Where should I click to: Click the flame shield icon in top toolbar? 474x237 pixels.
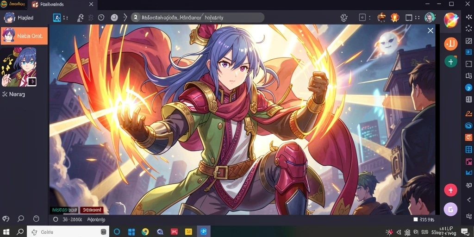click(x=395, y=18)
